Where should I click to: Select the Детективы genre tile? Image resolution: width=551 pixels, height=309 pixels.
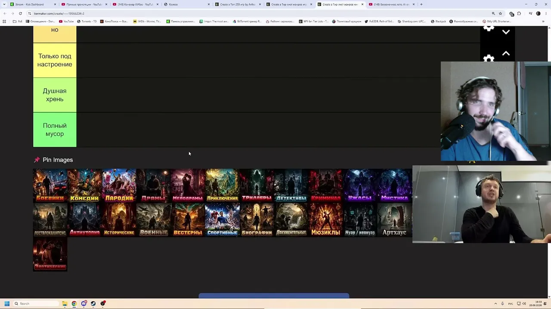pyautogui.click(x=291, y=185)
